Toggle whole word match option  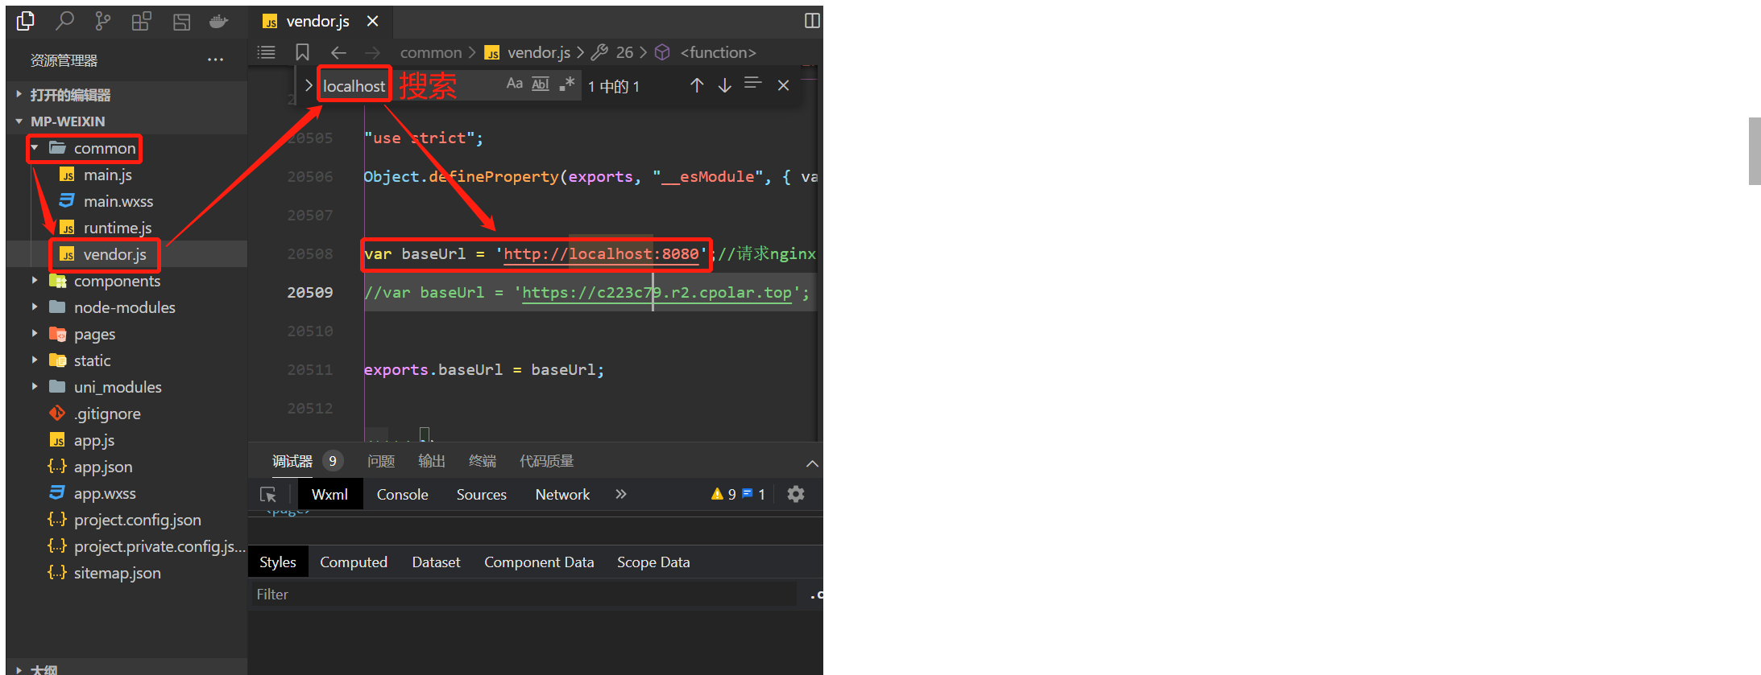pos(541,84)
